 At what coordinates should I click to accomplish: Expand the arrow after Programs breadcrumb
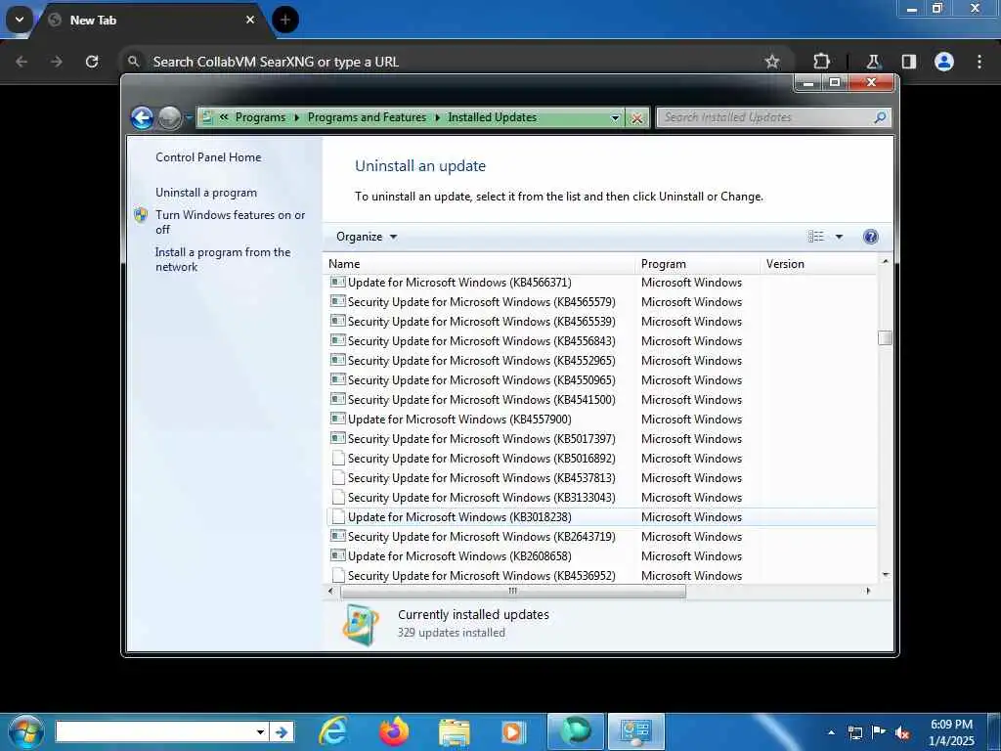[297, 117]
